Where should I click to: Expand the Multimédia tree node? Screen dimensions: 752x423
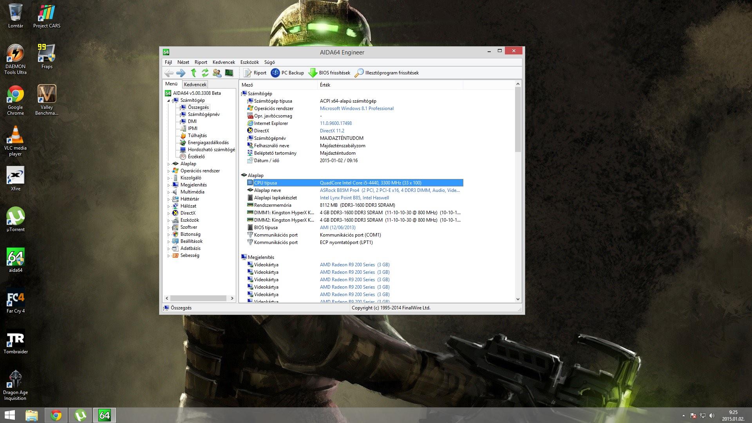tap(169, 192)
